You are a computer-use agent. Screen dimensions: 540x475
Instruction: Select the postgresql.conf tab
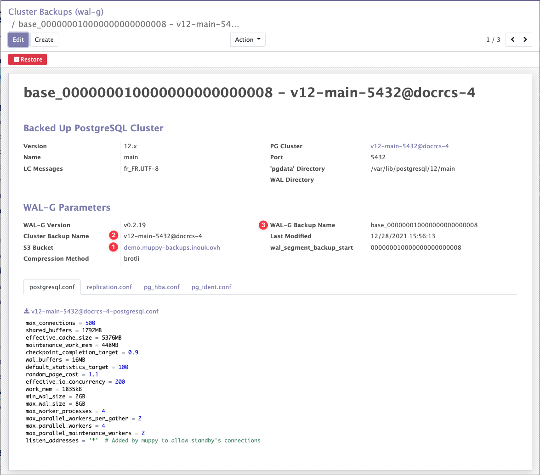click(x=52, y=287)
